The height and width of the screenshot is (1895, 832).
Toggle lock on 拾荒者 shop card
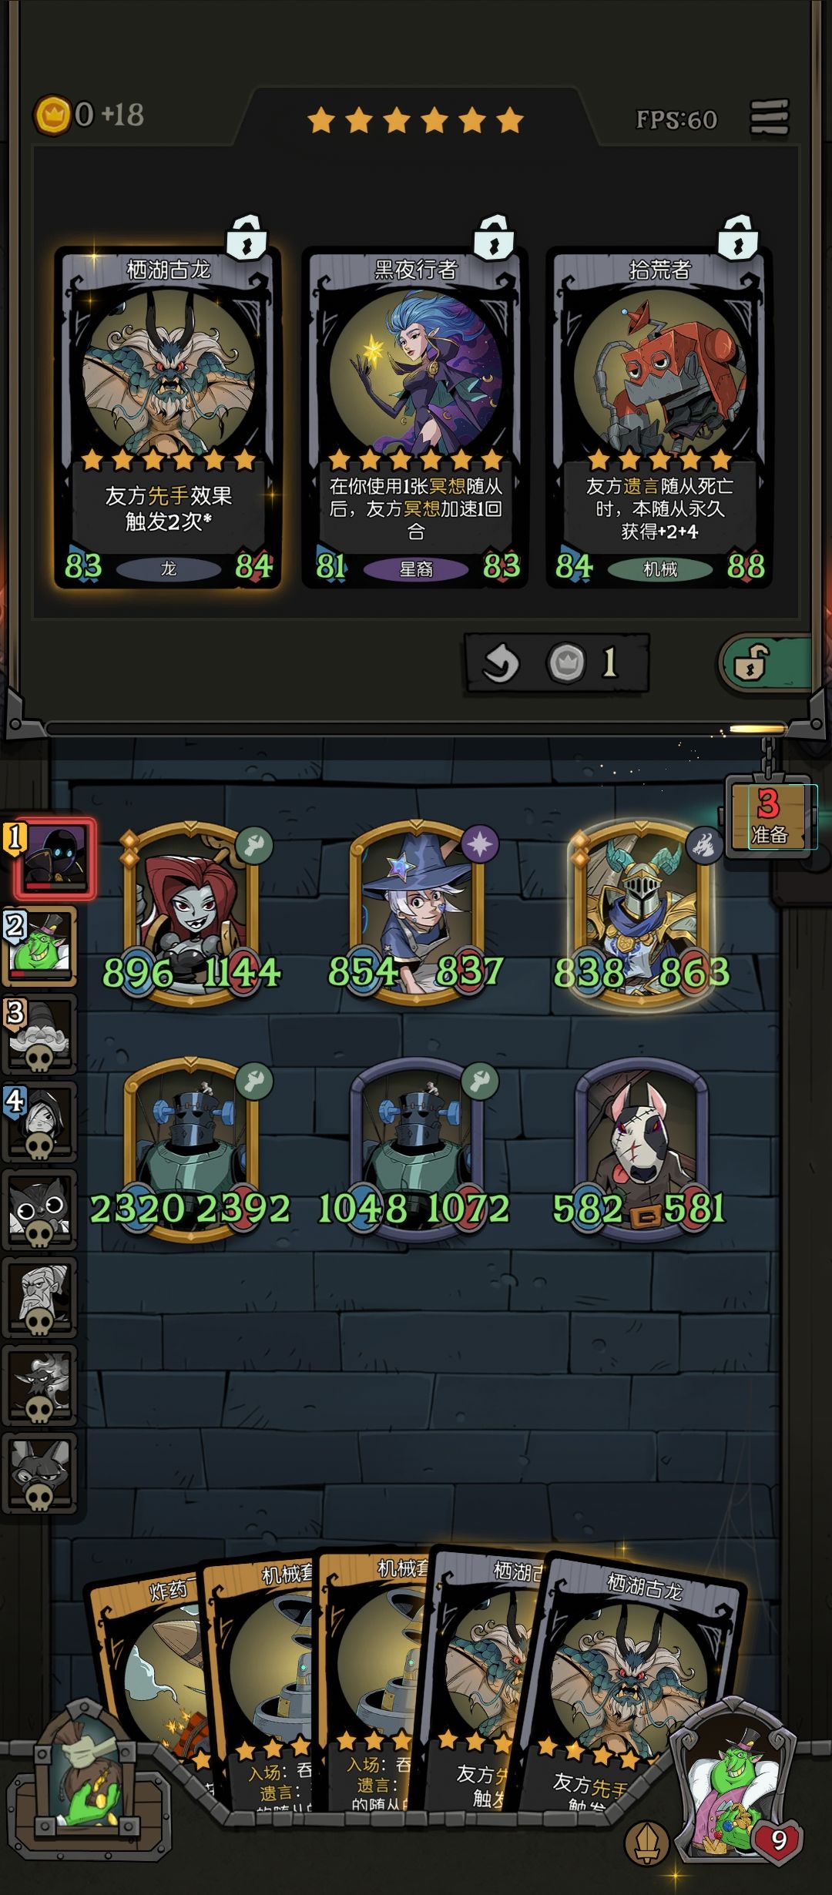tap(738, 237)
